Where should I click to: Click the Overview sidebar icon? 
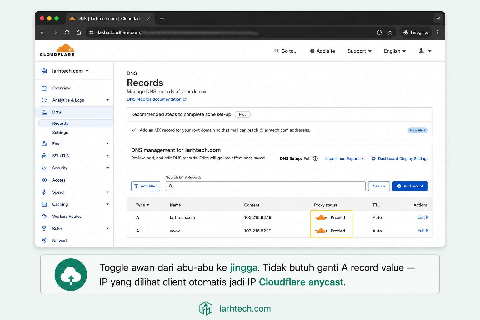coord(44,88)
